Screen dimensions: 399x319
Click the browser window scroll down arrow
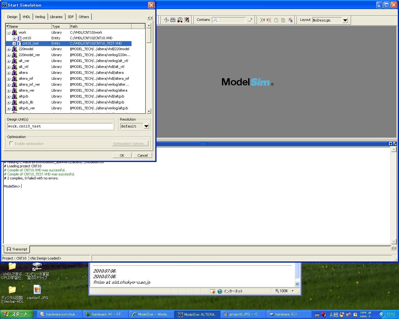click(297, 284)
